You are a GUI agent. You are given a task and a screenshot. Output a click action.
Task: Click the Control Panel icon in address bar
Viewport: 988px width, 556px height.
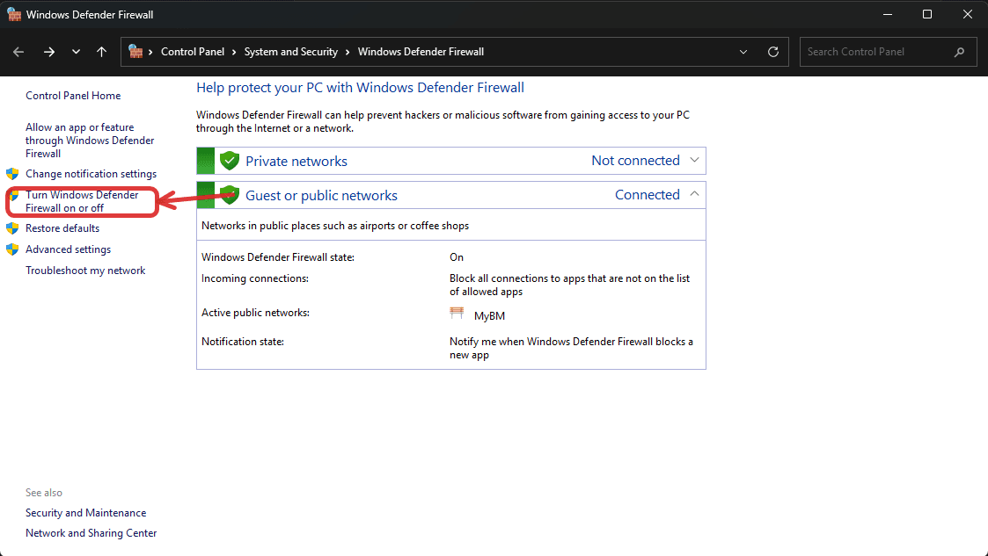[x=135, y=52]
